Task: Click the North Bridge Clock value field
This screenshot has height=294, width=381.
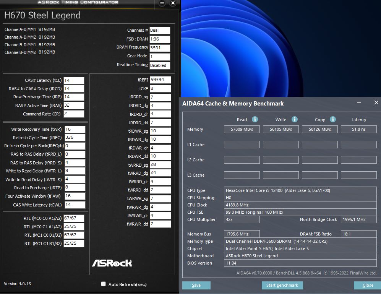Action: pyautogui.click(x=359, y=219)
